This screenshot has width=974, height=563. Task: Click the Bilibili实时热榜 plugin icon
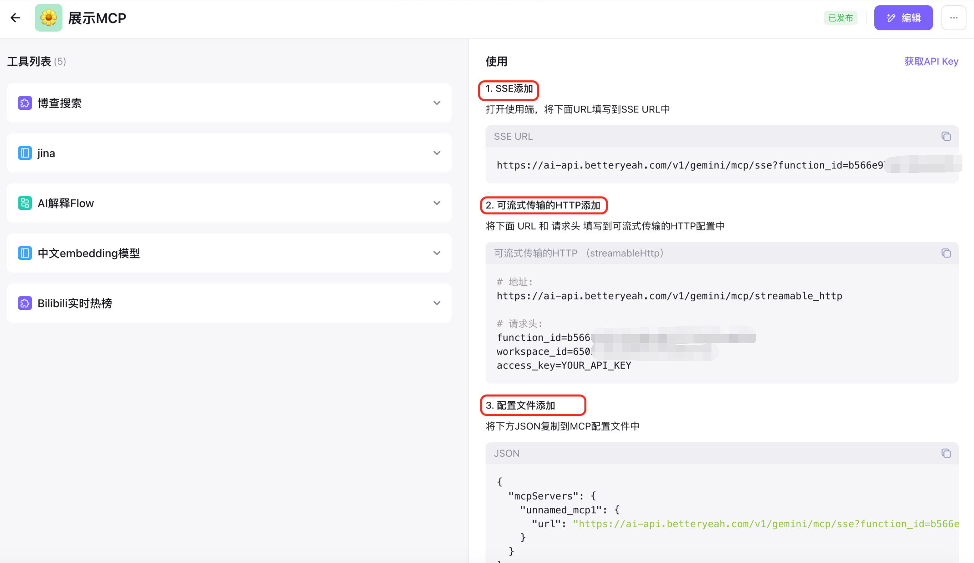25,303
